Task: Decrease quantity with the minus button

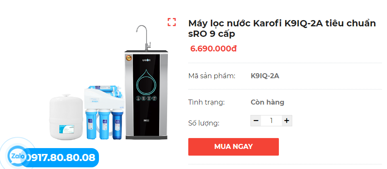Action: click(x=256, y=121)
